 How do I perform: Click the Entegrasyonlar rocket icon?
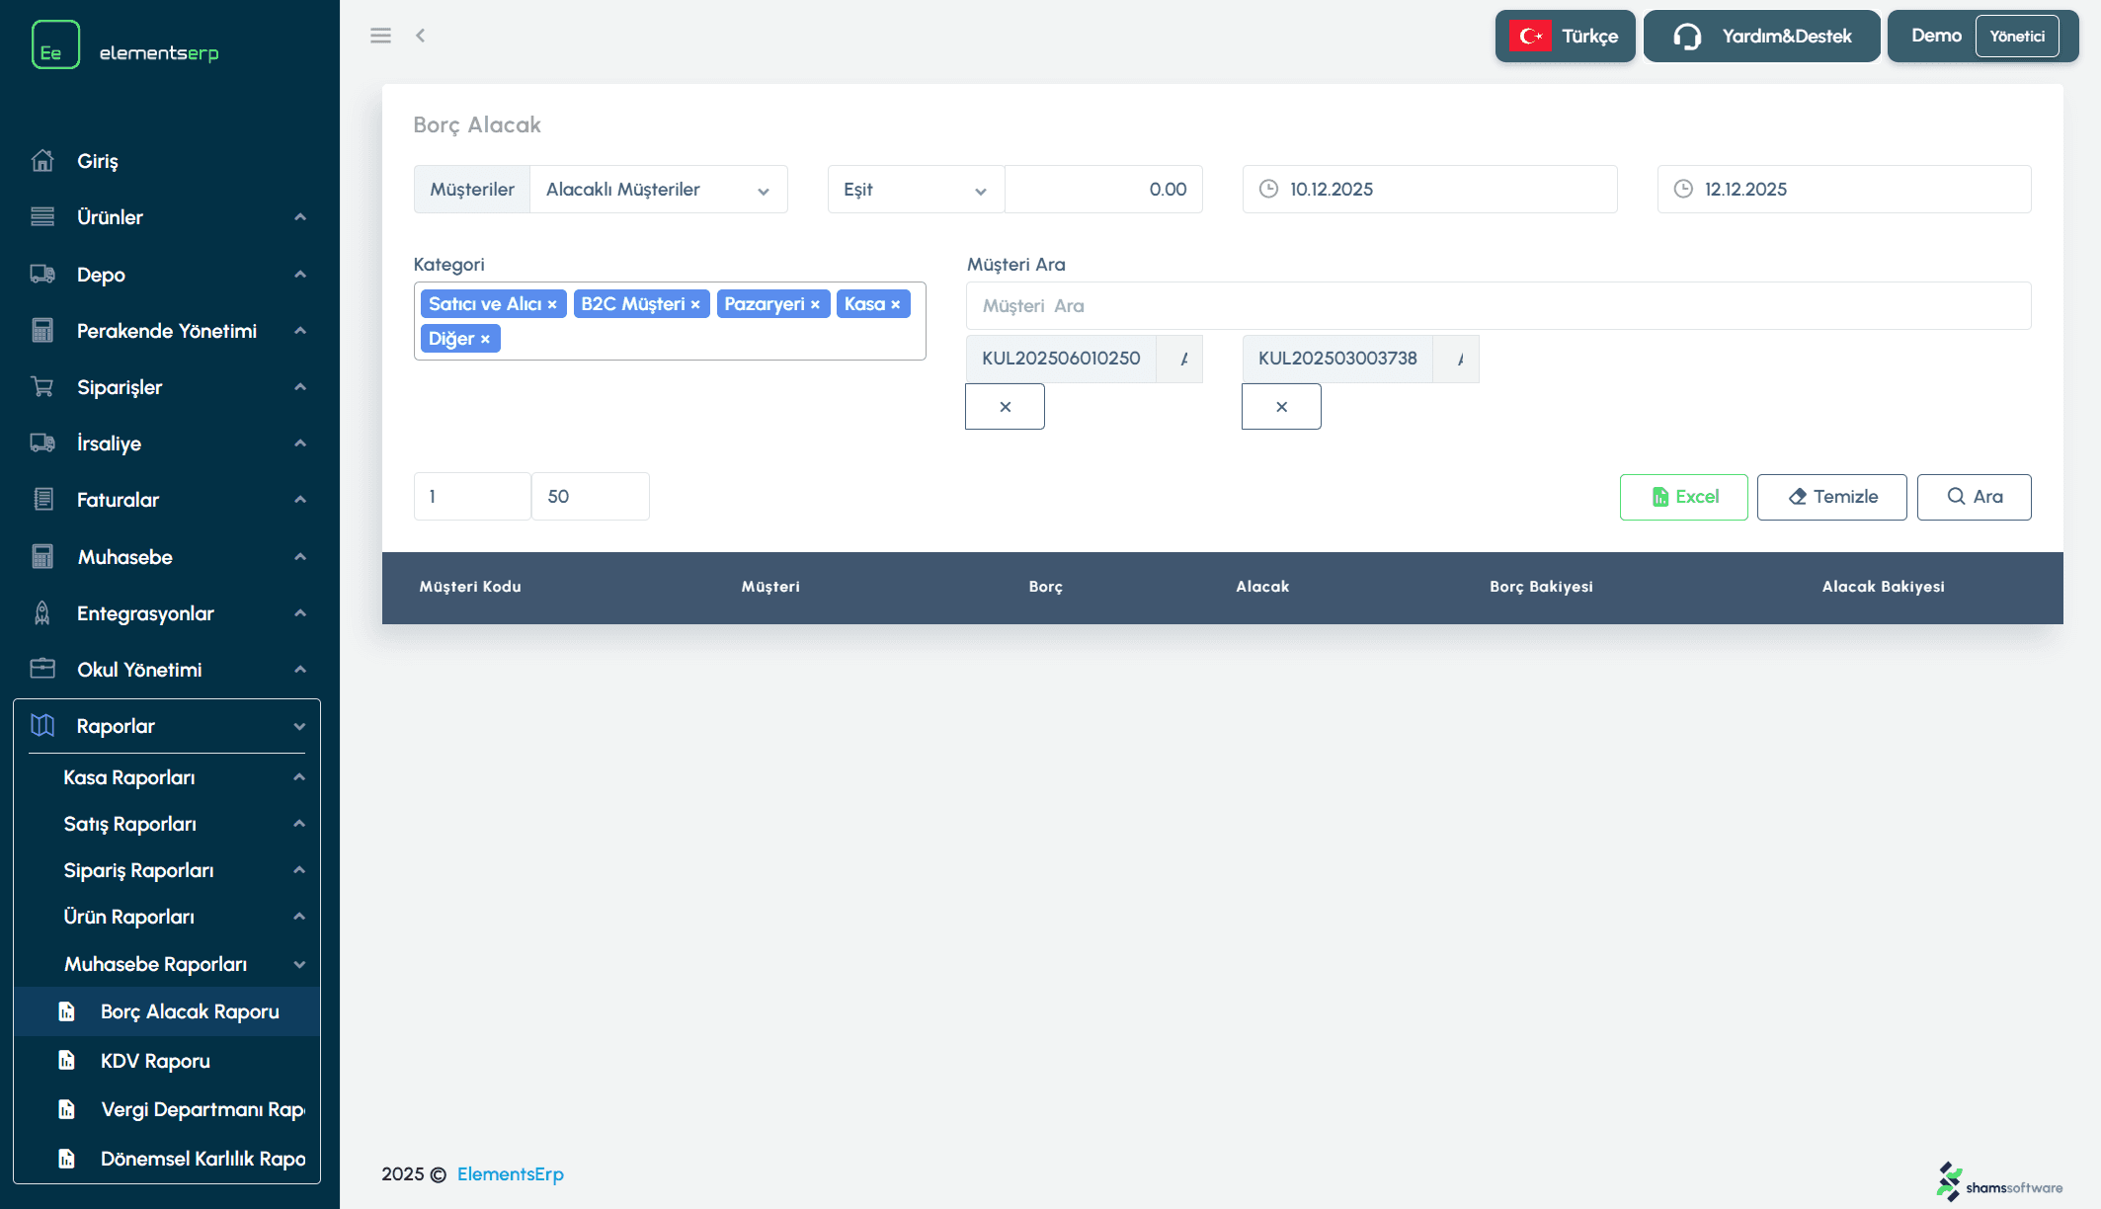pyautogui.click(x=42, y=613)
